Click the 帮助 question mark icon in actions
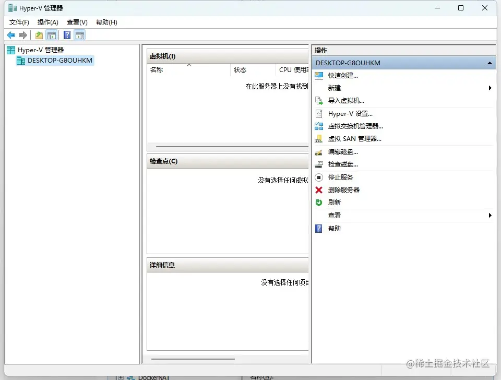501x380 pixels. [x=319, y=229]
